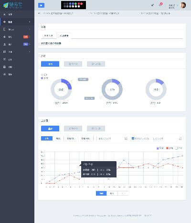Viewport: 191px width, 223px height.
Task: Click the center of the last donut chart
Action: pyautogui.click(x=156, y=89)
